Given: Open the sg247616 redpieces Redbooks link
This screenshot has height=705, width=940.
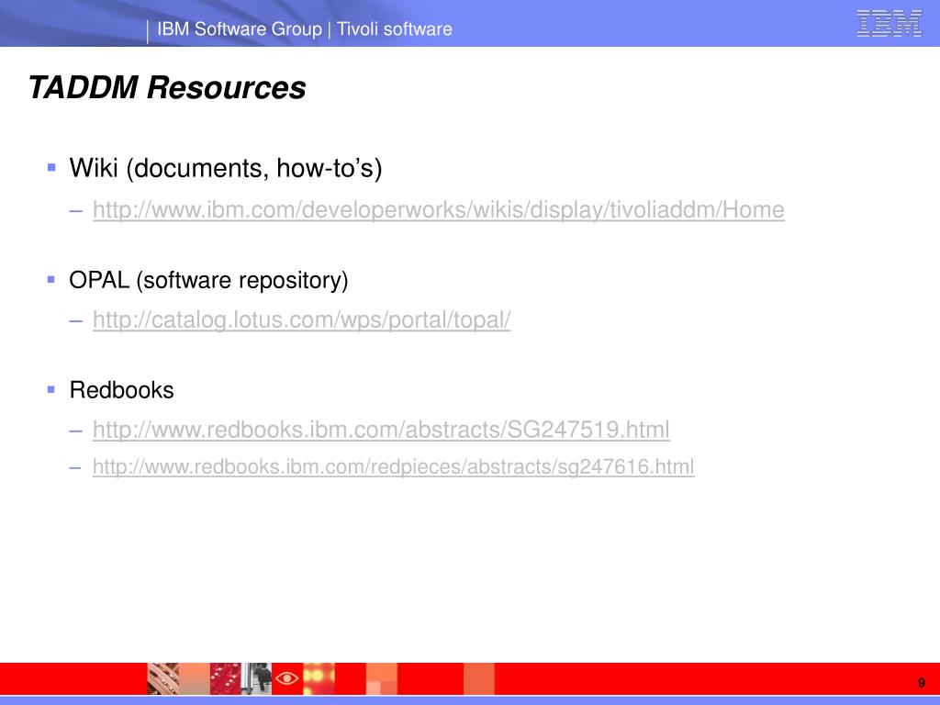Looking at the screenshot, I should (x=393, y=466).
